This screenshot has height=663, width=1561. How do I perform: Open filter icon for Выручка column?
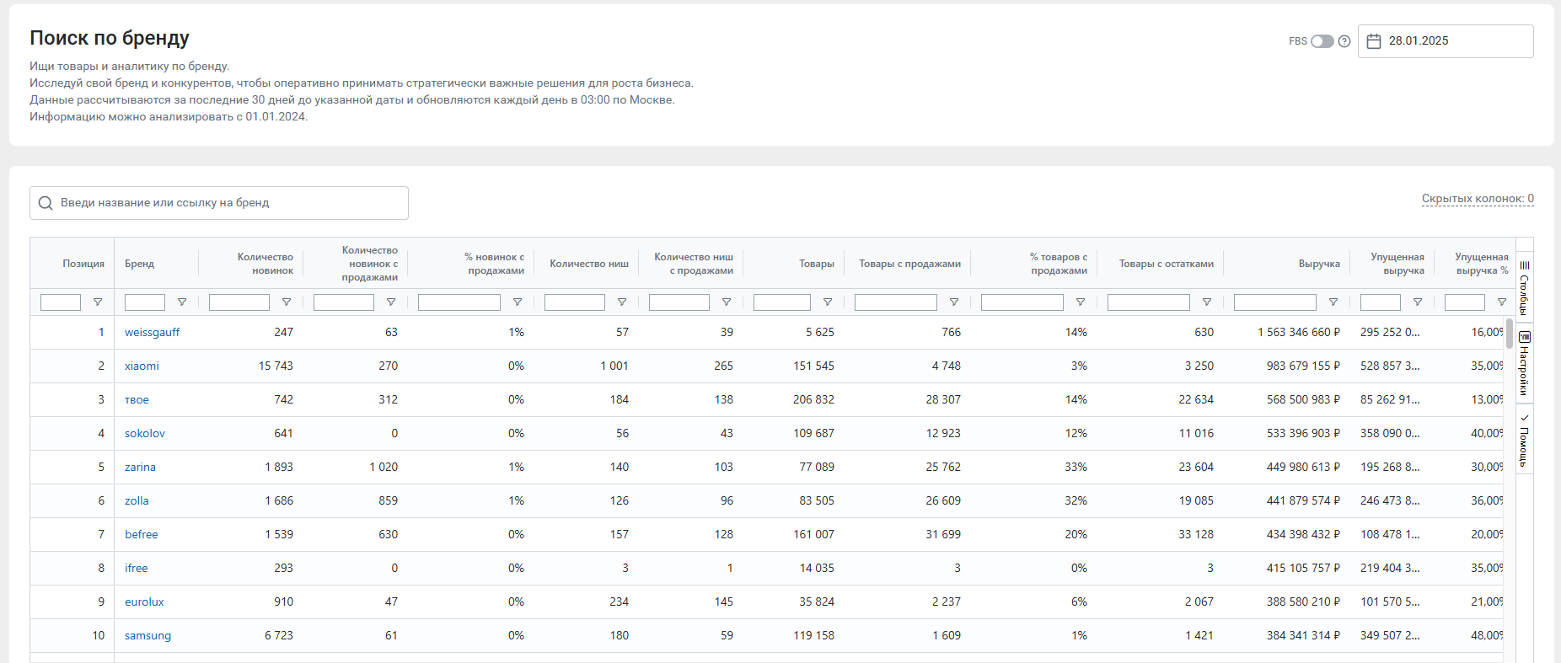[1333, 302]
